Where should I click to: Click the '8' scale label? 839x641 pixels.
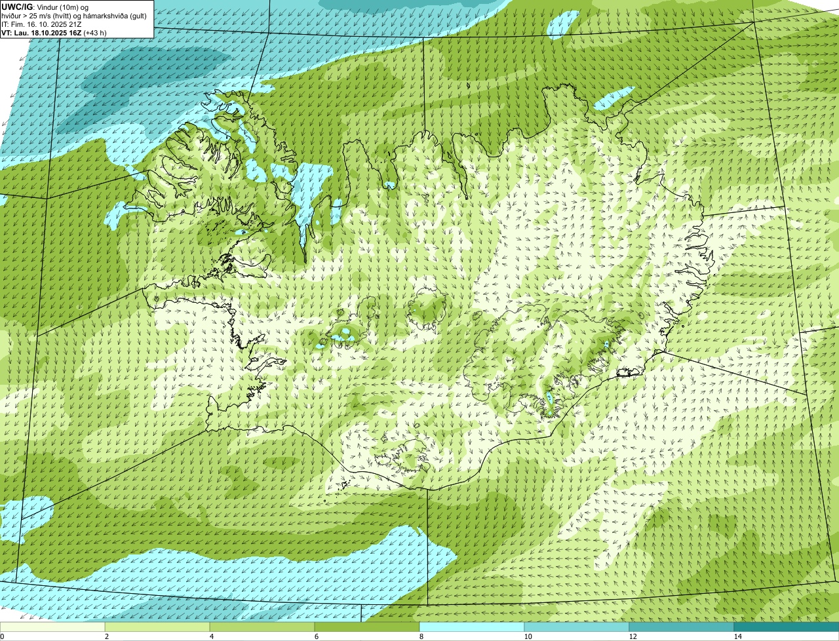tap(421, 636)
